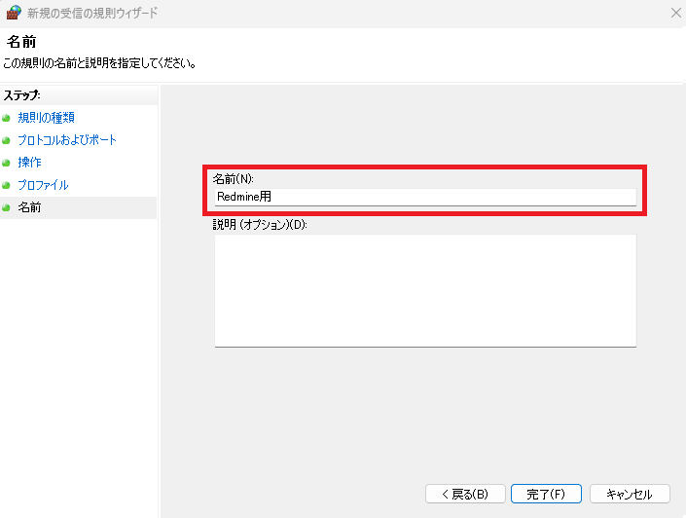
Task: Click the < 戻る(B) back button
Action: click(x=465, y=494)
